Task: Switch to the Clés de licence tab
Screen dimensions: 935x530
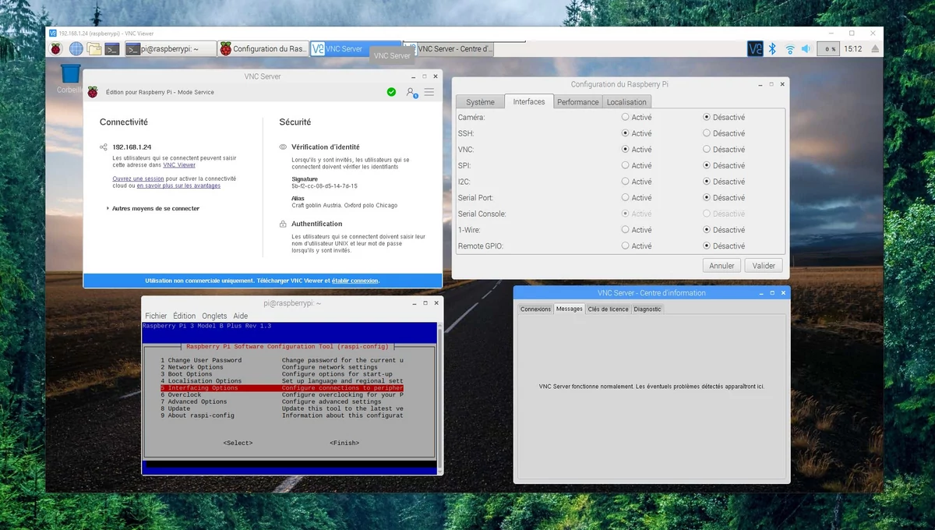Action: pyautogui.click(x=608, y=309)
